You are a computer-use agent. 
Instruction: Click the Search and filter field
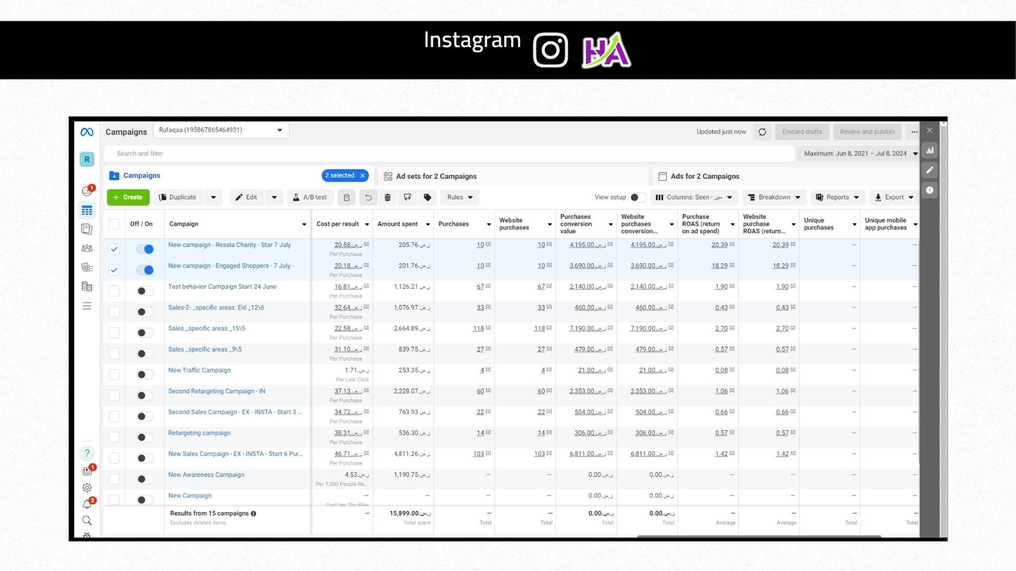coord(450,154)
